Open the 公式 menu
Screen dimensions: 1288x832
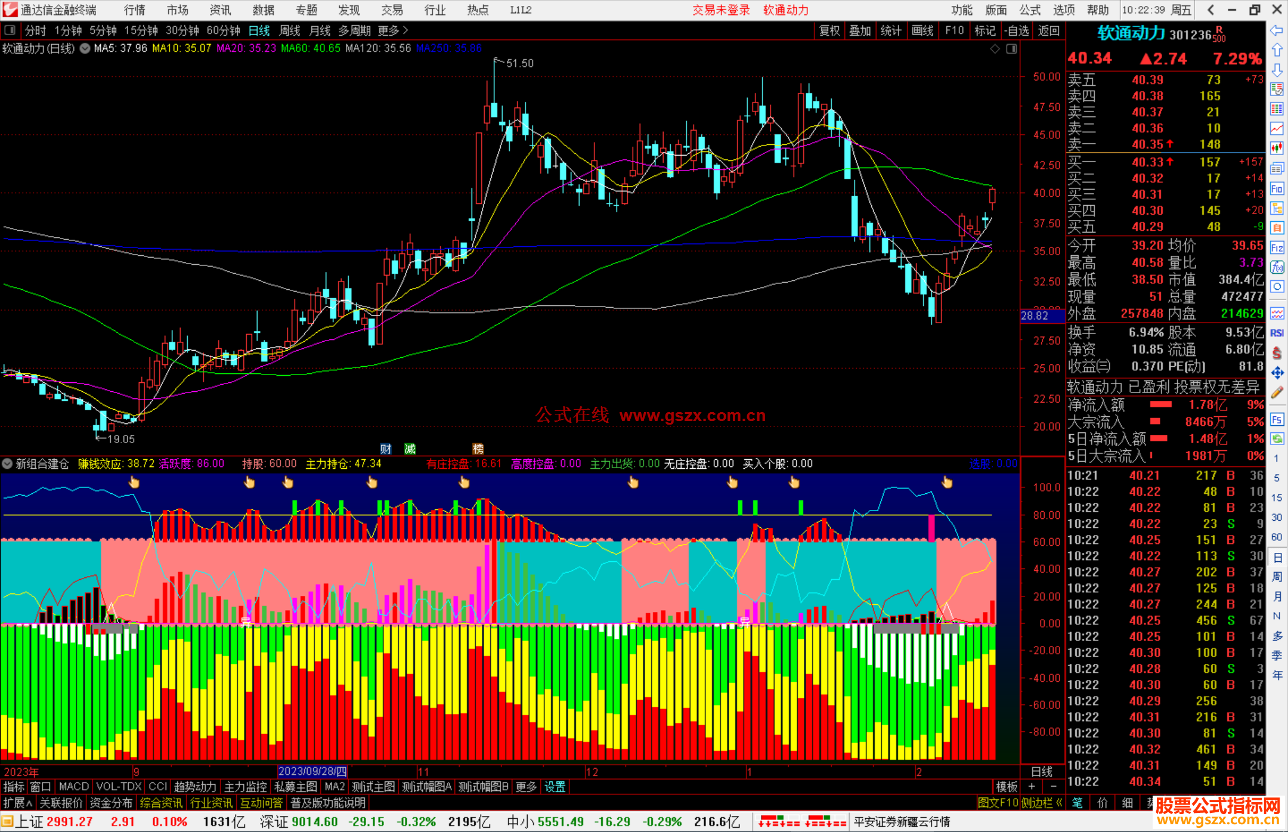tap(1029, 10)
